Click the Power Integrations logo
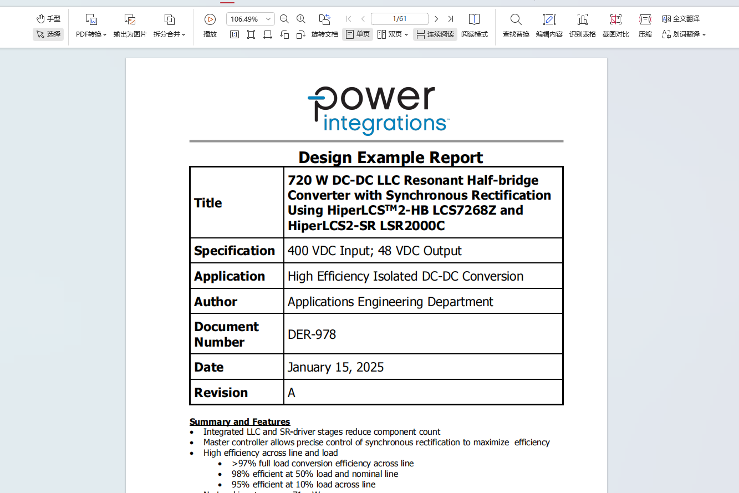Screen dimensions: 739x493 [378, 110]
